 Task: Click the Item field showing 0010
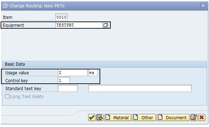[x=61, y=17]
